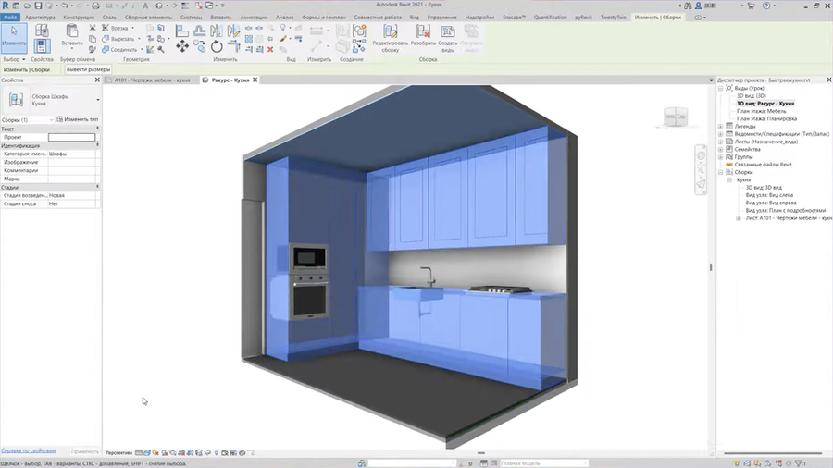
Task: Click the Перспектива view control label
Action: pos(119,452)
